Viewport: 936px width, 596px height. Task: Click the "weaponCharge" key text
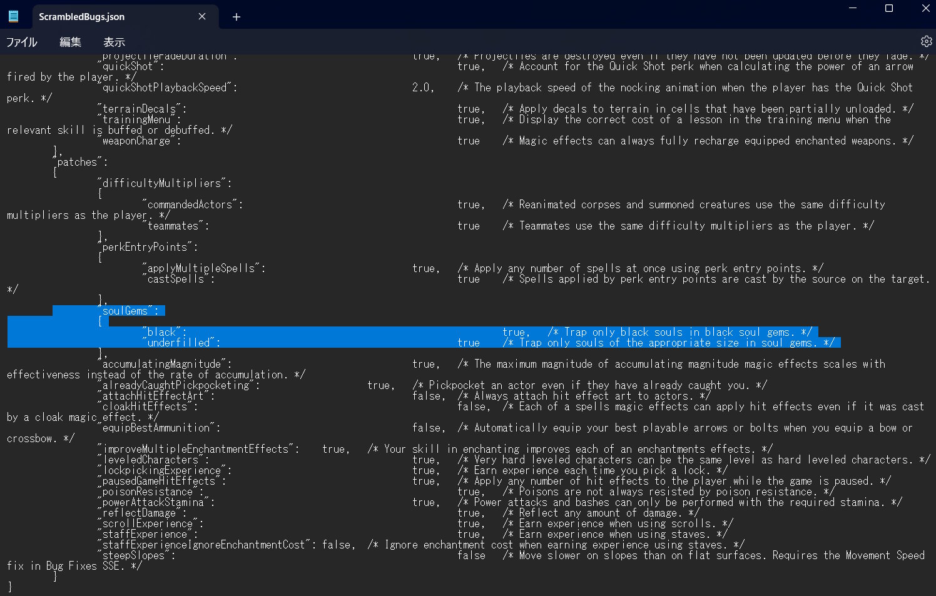pos(136,141)
